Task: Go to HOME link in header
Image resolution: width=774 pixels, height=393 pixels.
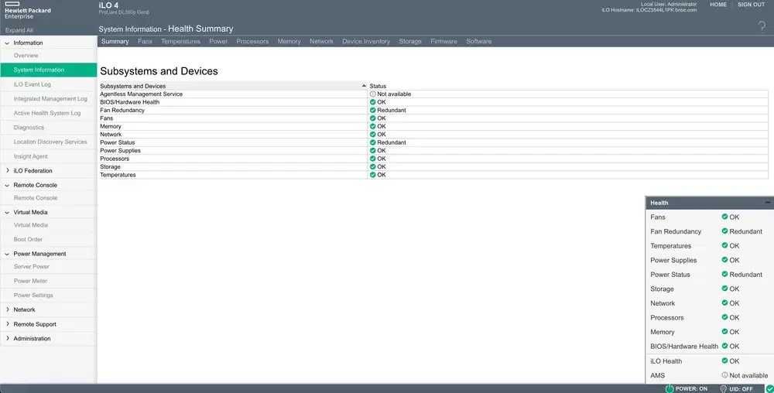Action: pos(718,5)
